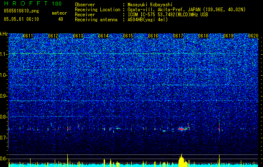Screen dimensions: 263x167
Task: Click the 'Receiver' field label
Action: tap(85, 15)
